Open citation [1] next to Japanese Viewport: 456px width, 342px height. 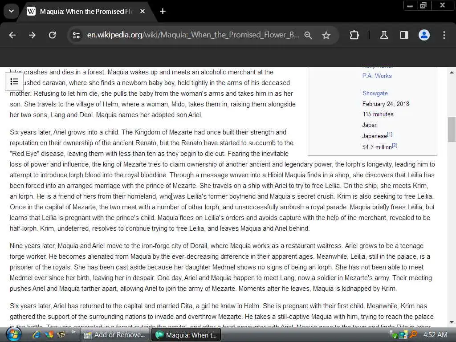point(390,134)
